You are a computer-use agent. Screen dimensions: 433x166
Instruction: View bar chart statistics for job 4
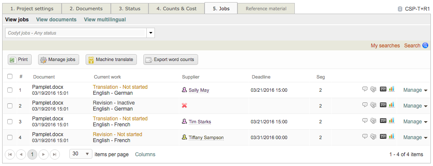coord(391,136)
